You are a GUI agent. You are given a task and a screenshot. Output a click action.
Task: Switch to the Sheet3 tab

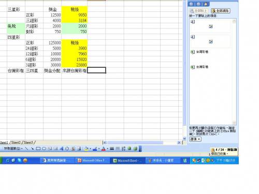[x=28, y=143]
